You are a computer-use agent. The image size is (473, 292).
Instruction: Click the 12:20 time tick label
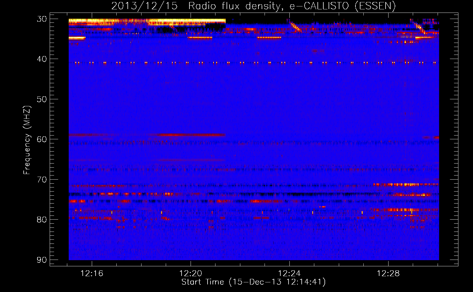[x=191, y=274]
